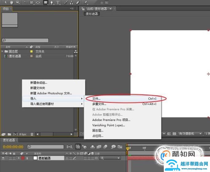Screen dimensions: 210x172
Task: Select the Horizontal Type tool
Action: [58, 2]
